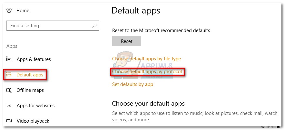This screenshot has width=285, height=130.
Task: Go to Offline maps settings
Action: 30,90
